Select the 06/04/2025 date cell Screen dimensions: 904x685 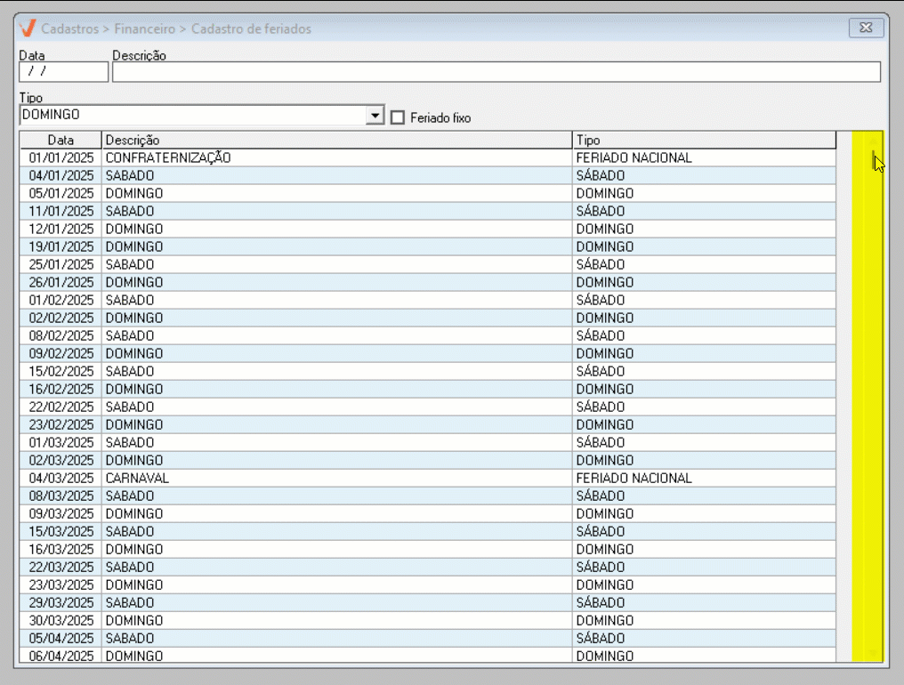click(x=61, y=656)
